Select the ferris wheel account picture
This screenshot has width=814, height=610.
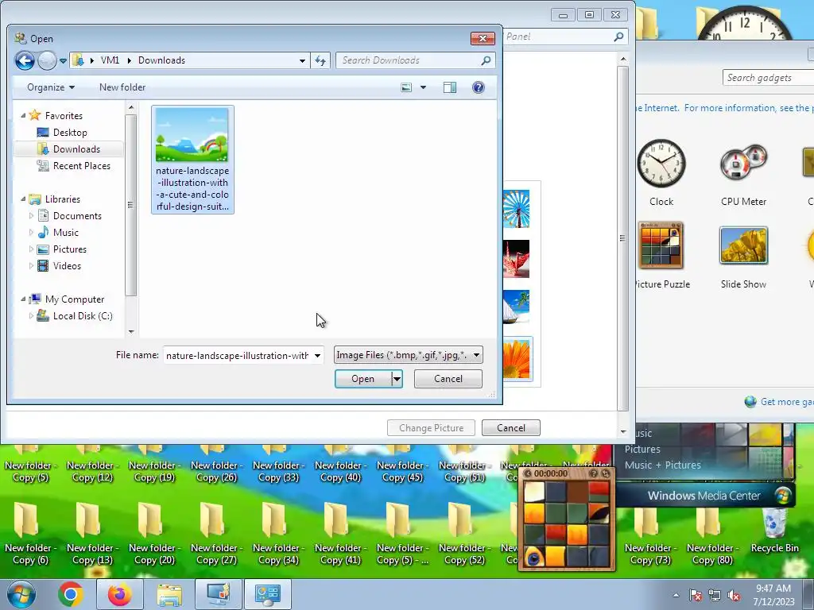(517, 209)
